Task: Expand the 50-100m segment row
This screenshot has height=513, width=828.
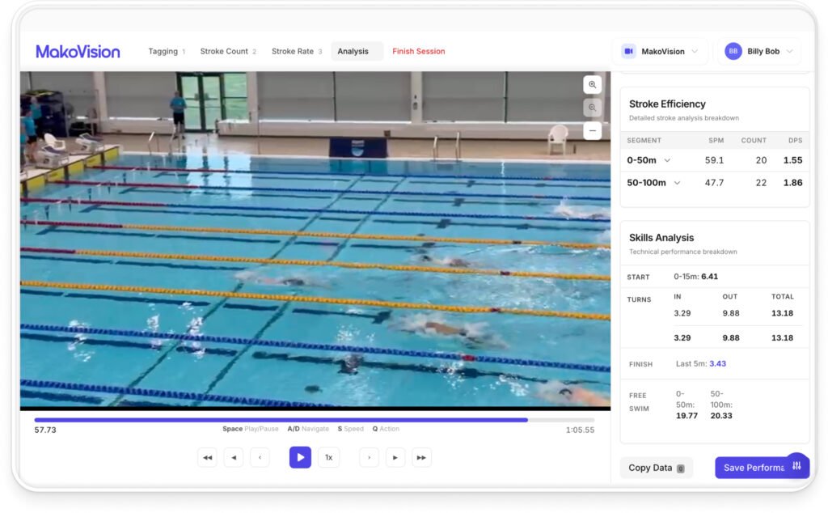Action: pos(677,183)
